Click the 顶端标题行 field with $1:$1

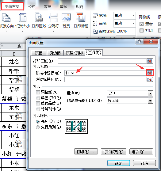[x=105, y=73]
